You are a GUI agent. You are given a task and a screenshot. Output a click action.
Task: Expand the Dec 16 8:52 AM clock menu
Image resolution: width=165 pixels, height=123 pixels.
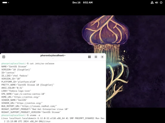pyautogui.click(x=82, y=3)
